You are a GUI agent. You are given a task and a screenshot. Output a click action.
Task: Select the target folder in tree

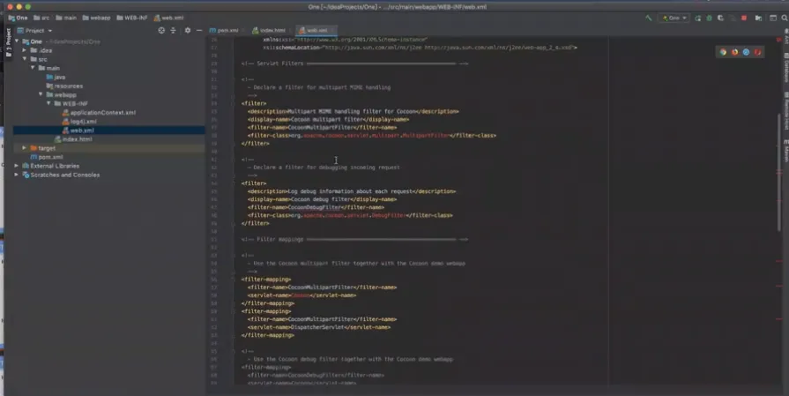[43, 148]
